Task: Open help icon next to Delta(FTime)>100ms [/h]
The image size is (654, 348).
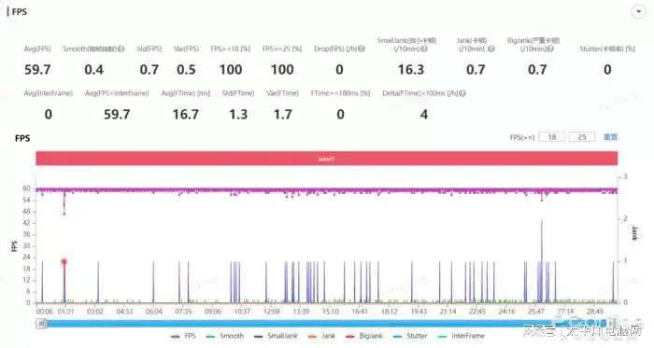Action: click(x=462, y=93)
